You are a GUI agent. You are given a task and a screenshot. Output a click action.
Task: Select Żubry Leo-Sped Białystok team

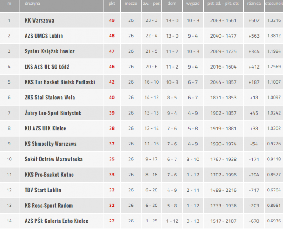[x=53, y=113]
